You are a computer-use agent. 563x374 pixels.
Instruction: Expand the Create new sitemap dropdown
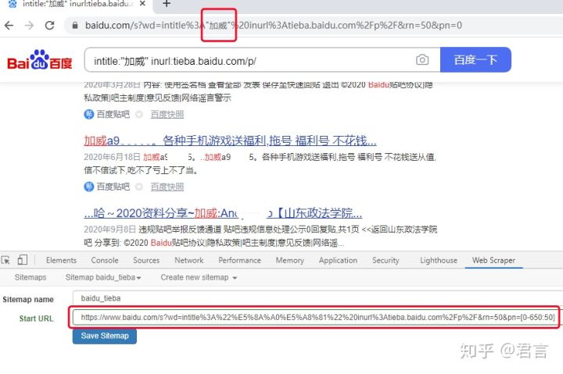pyautogui.click(x=199, y=277)
